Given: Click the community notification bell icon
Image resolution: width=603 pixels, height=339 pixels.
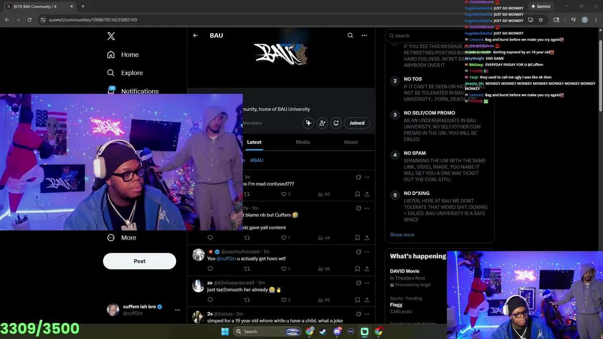Looking at the screenshot, I should click(336, 123).
